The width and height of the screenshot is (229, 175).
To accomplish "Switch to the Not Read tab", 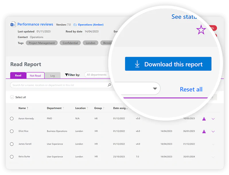I will [x=35, y=76].
